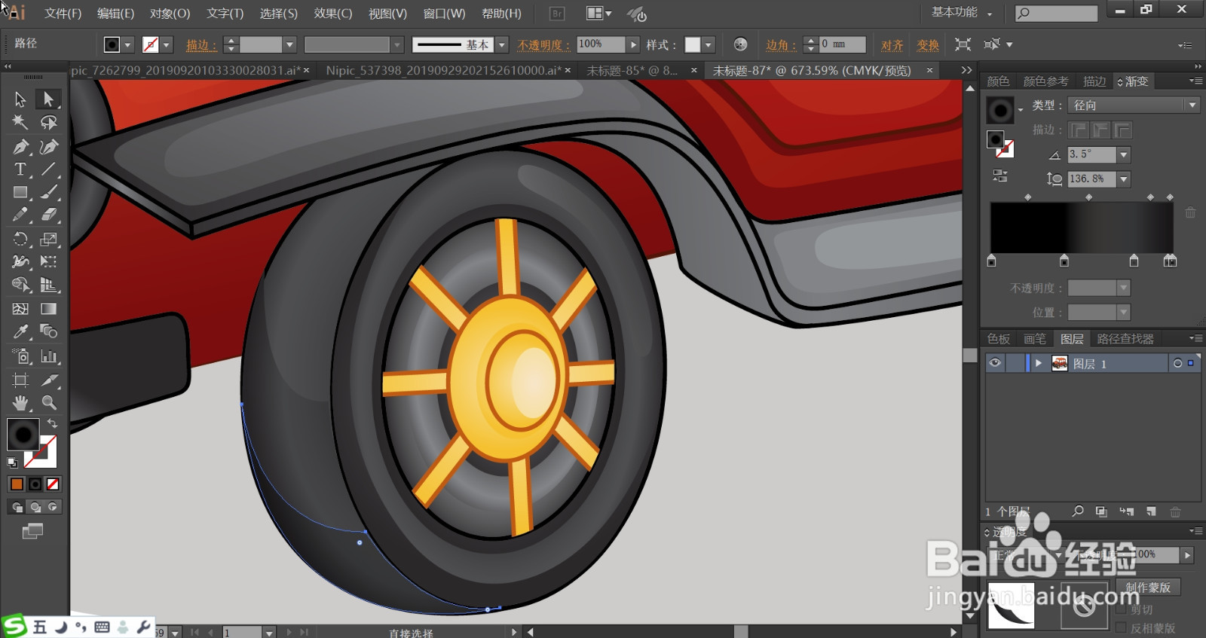
Task: Click the search field in the menu bar
Action: 1056,13
